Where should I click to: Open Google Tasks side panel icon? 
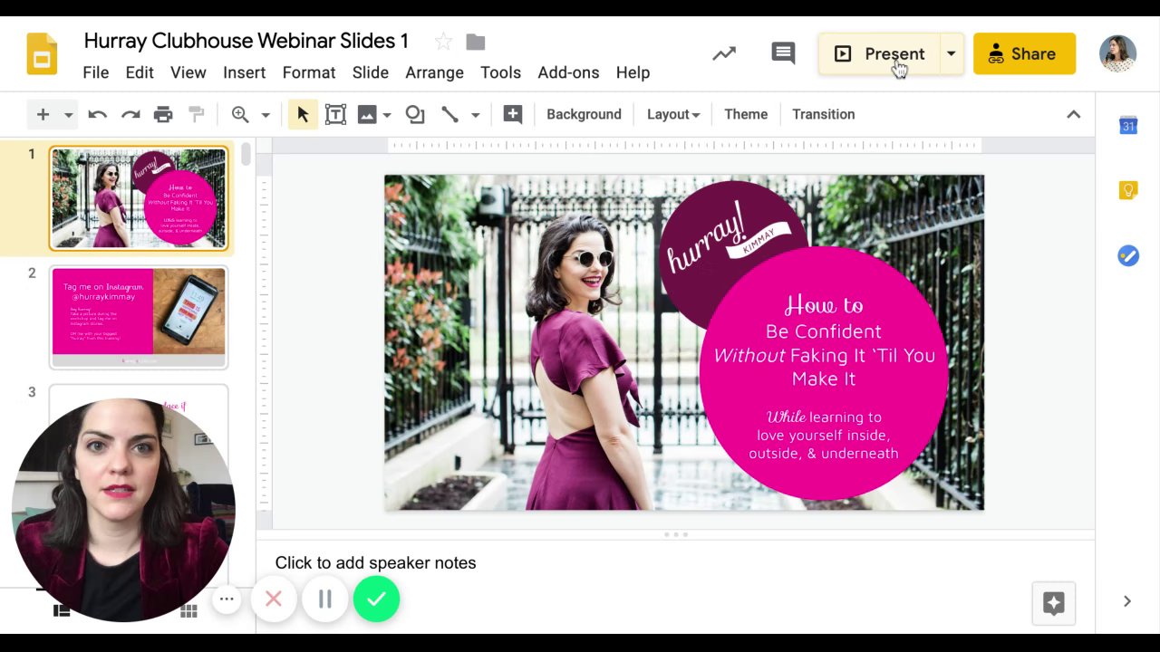click(1127, 256)
